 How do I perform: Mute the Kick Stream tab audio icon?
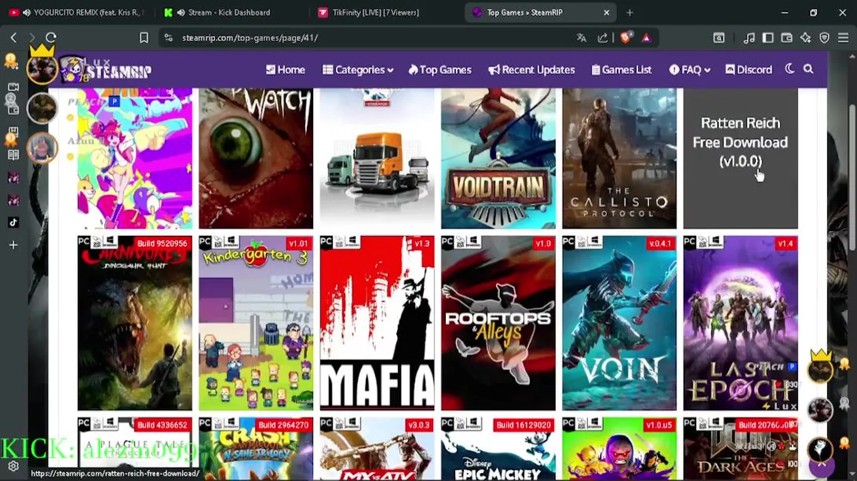pos(181,12)
